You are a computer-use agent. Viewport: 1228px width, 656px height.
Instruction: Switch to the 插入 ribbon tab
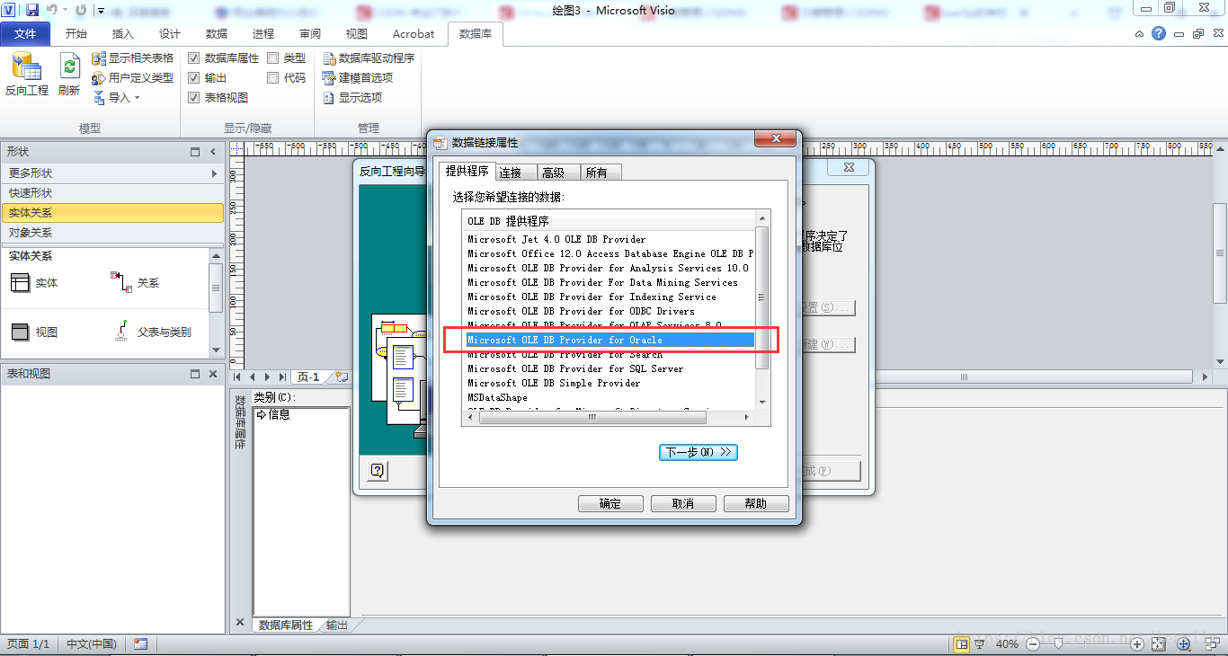coord(123,34)
